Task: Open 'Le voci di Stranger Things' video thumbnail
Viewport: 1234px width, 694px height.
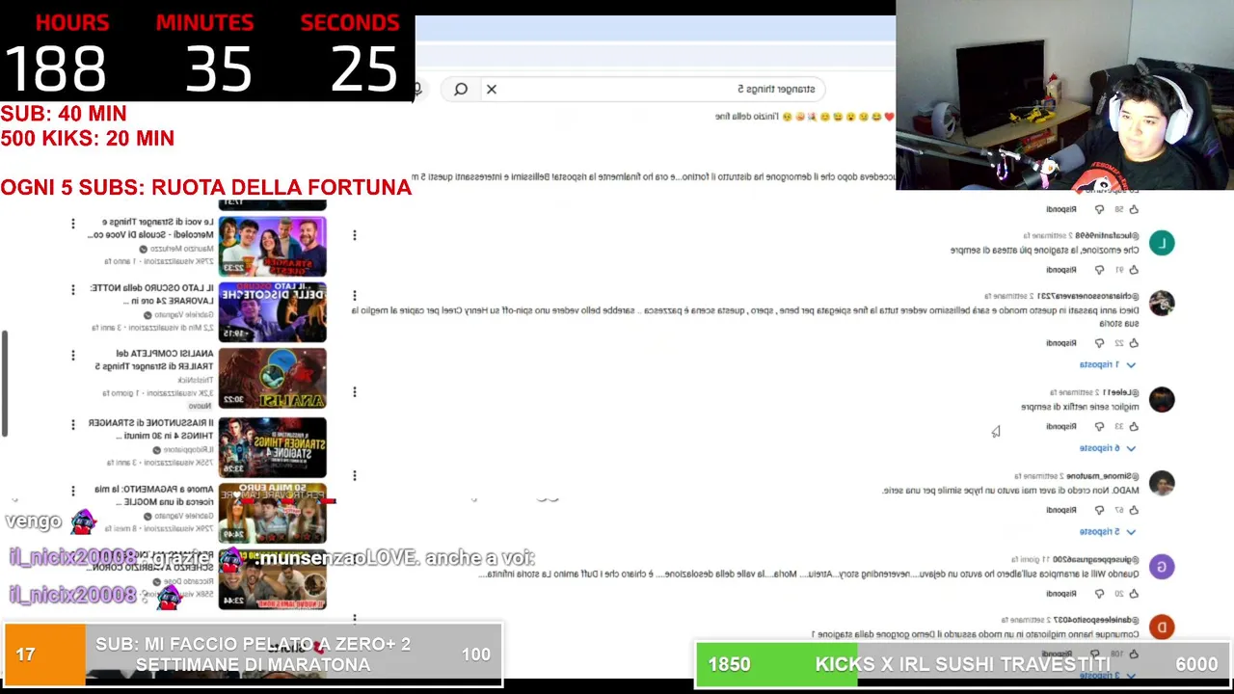Action: click(273, 247)
